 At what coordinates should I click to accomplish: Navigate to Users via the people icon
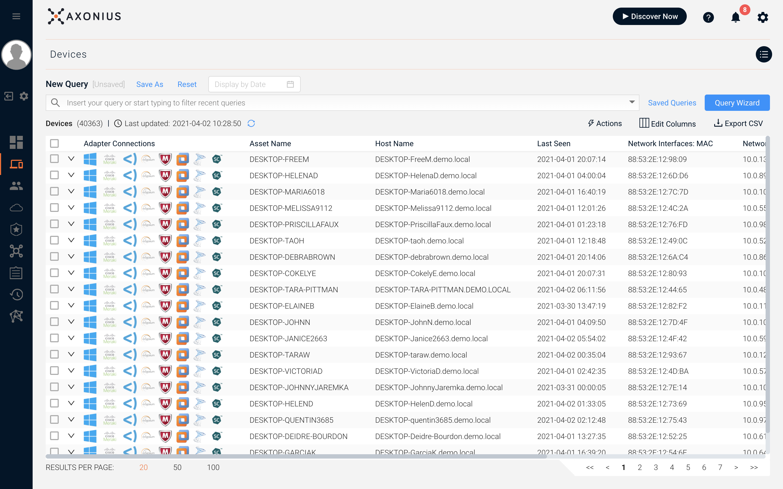[16, 186]
